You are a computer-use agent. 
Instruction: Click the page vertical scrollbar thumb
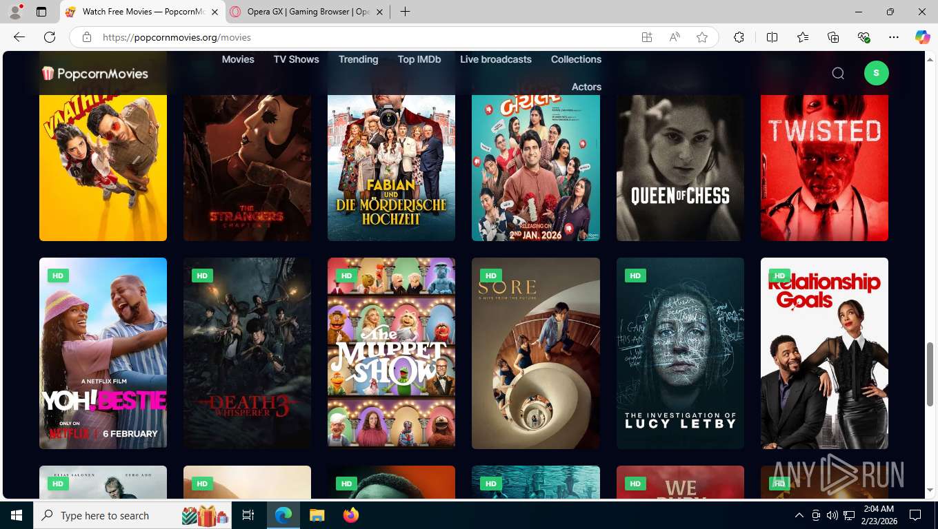click(x=930, y=373)
